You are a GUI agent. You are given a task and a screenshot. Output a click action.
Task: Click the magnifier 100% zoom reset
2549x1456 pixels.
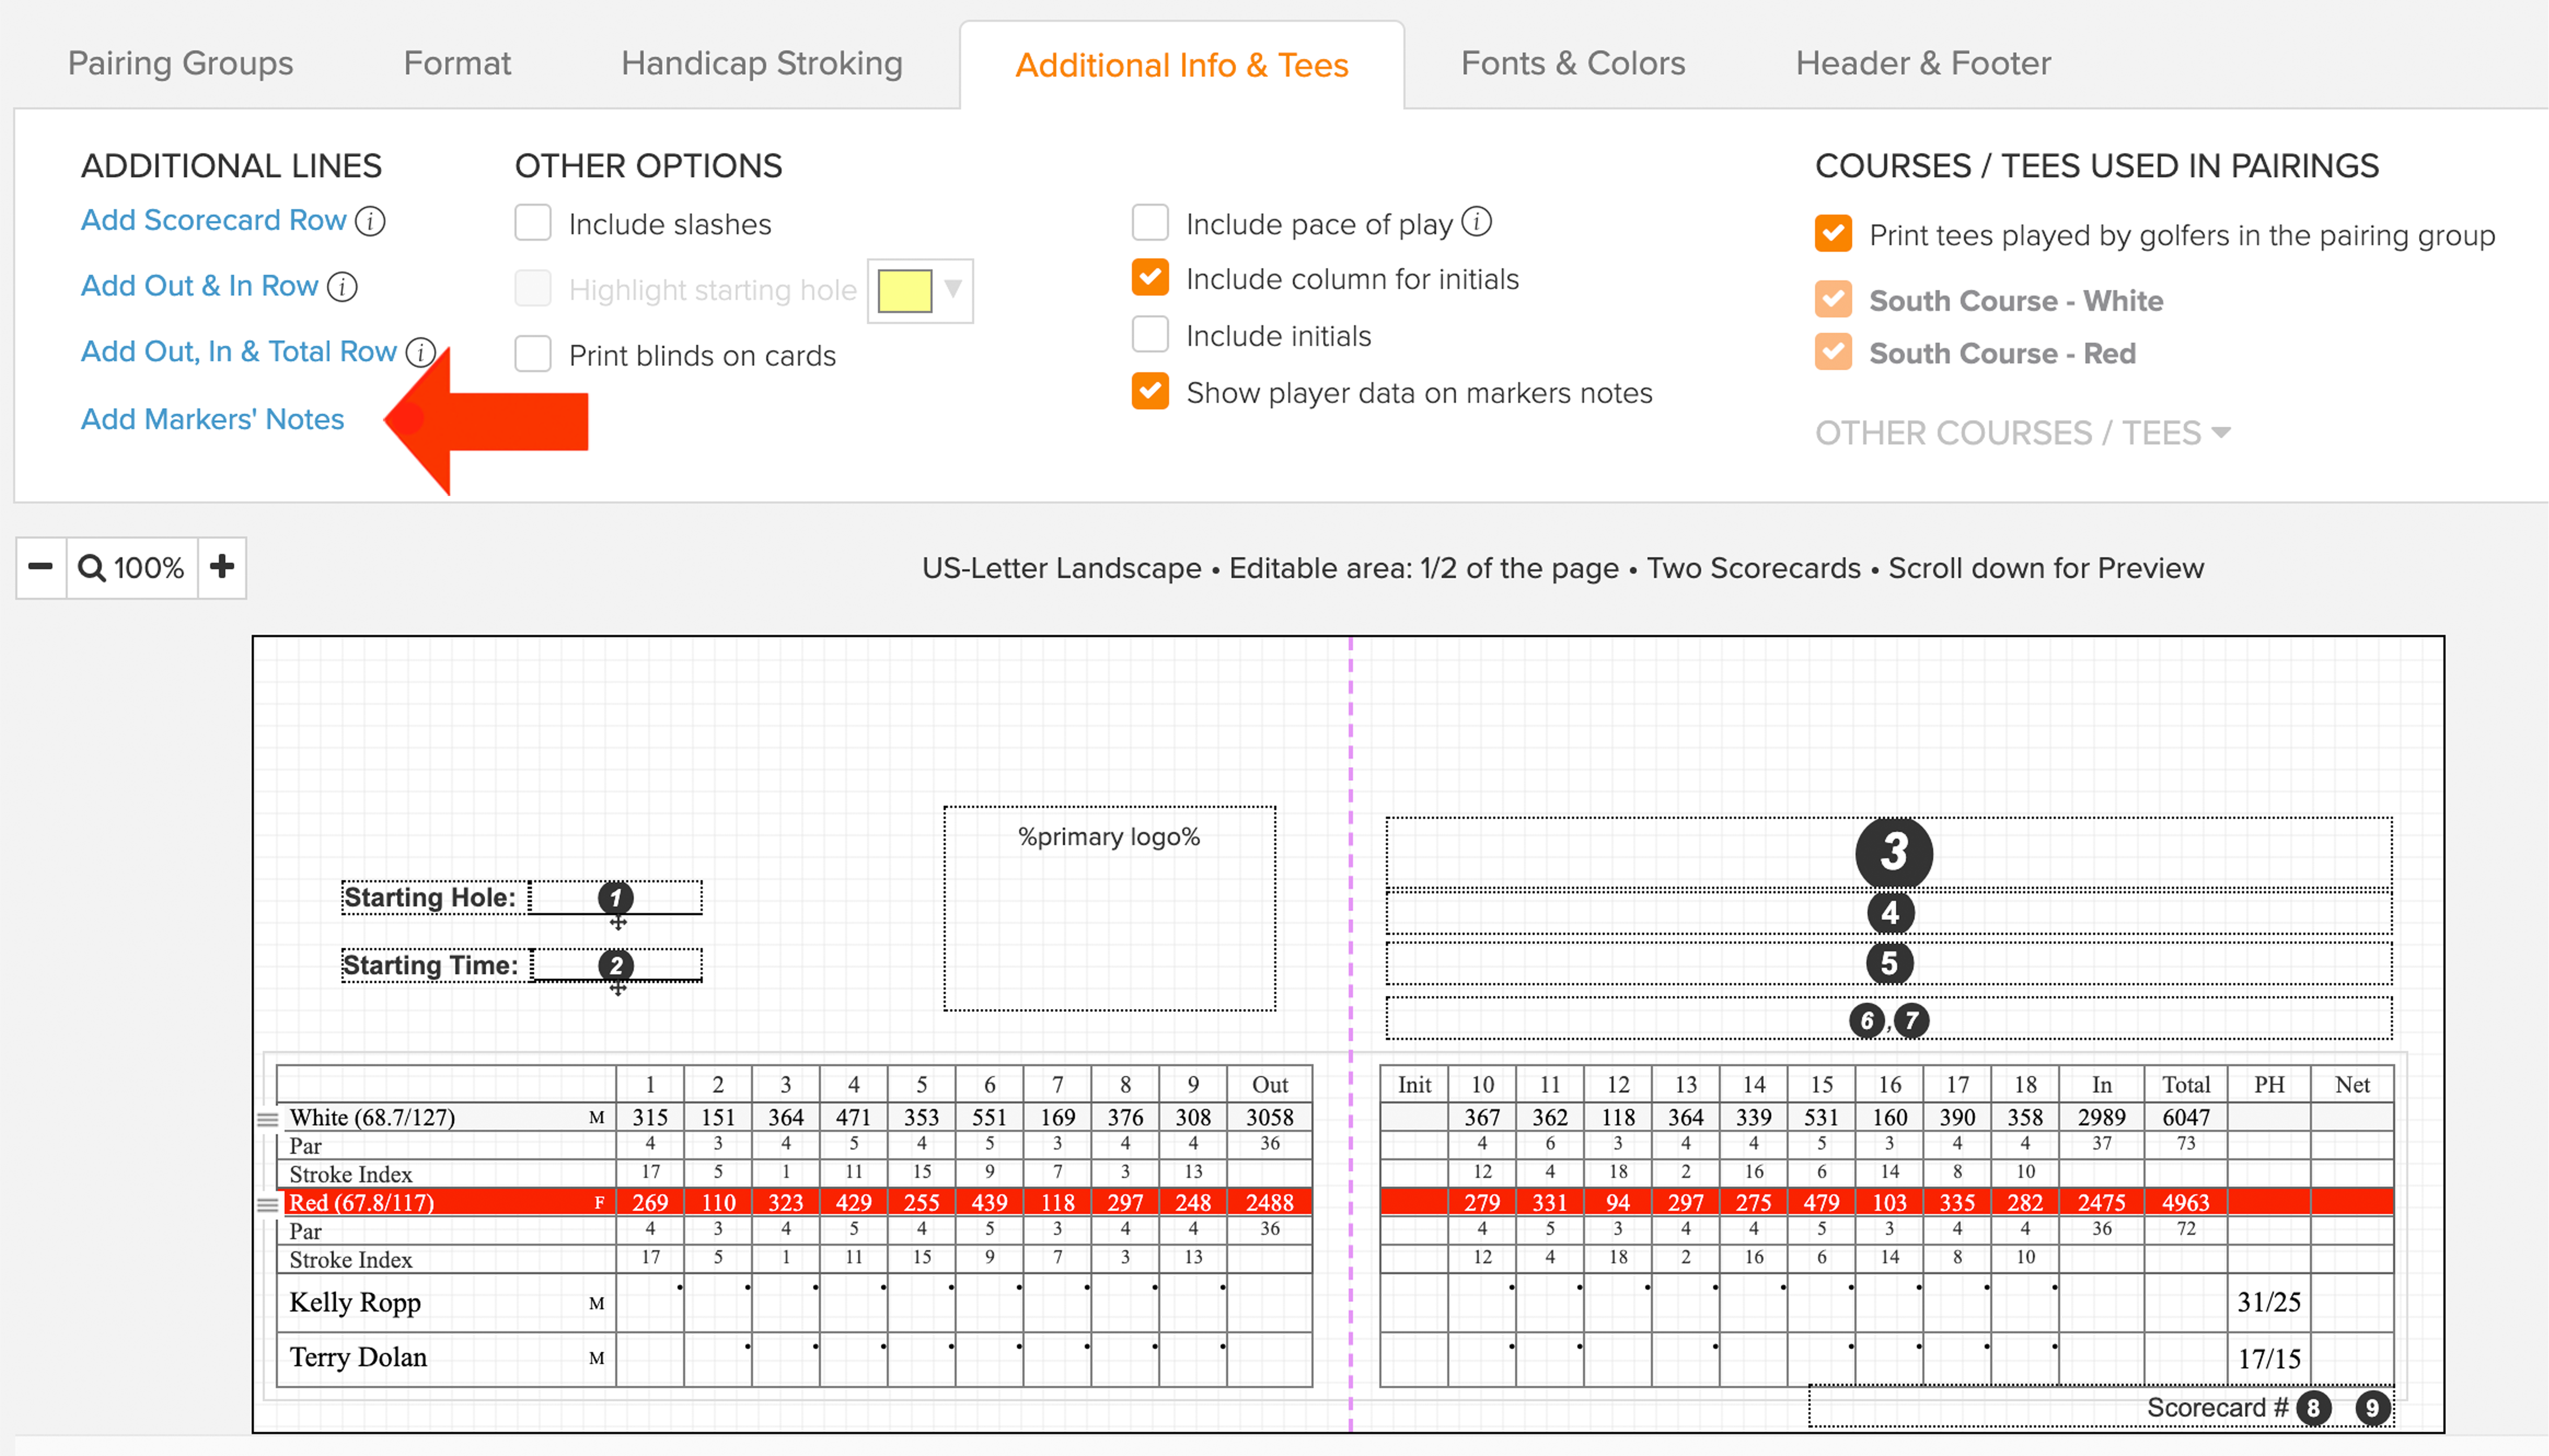pos(132,567)
